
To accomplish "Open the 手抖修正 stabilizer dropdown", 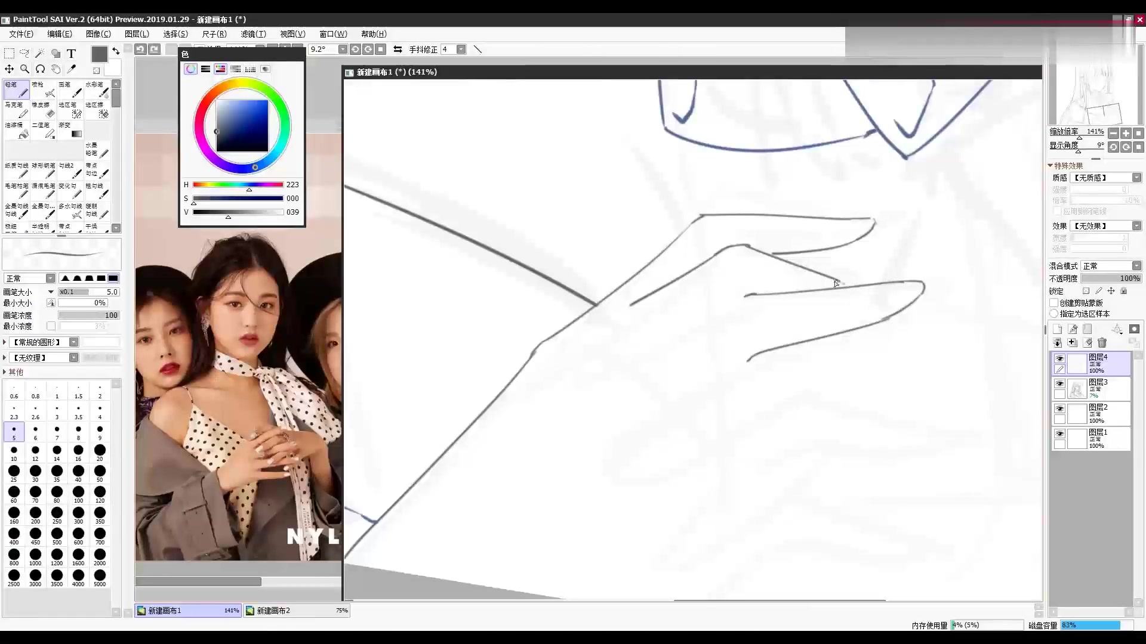I will click(x=454, y=49).
